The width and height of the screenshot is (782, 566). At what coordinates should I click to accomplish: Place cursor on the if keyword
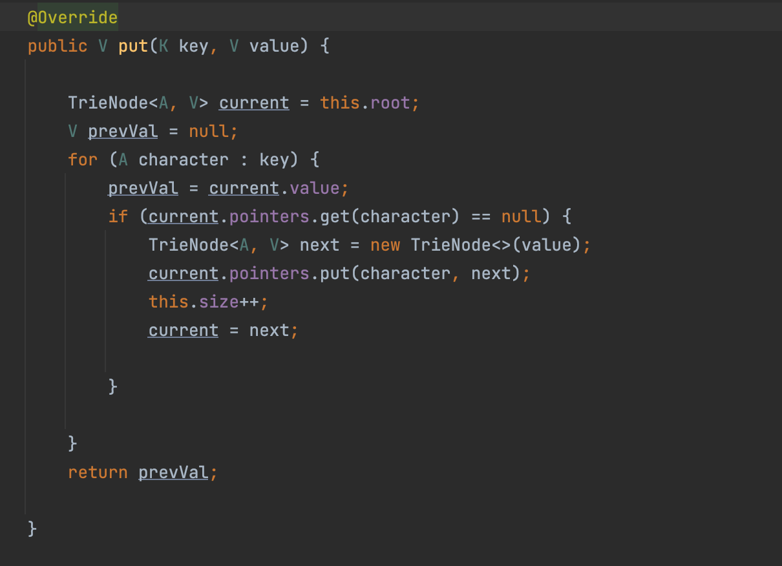pos(118,216)
